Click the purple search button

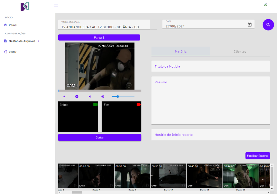click(268, 25)
